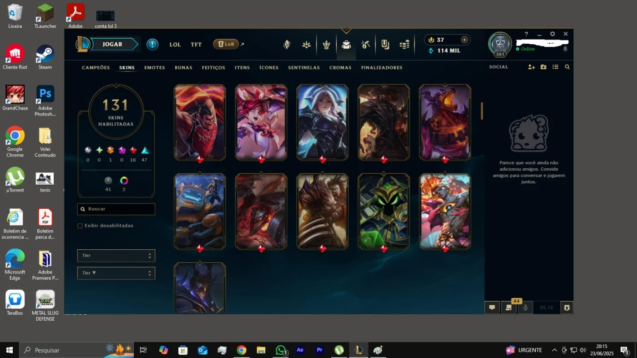Click the new folder icon in Social

pos(543,67)
